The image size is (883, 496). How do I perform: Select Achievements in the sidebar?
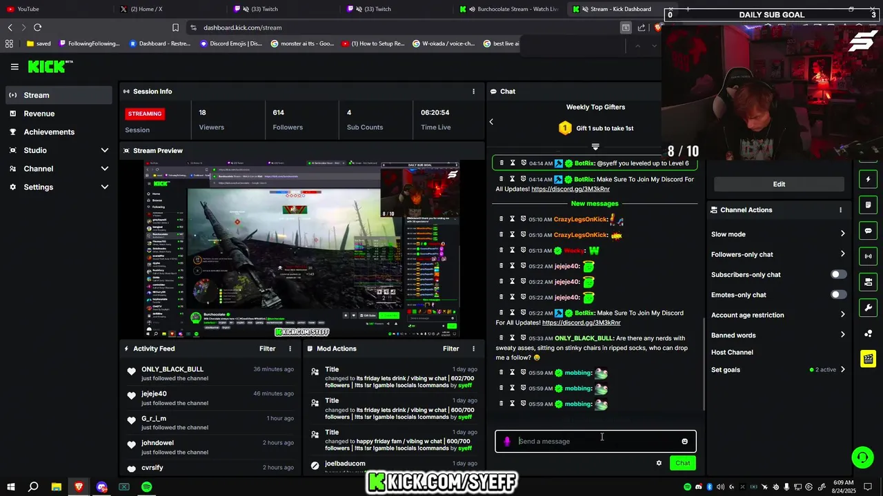[x=58, y=132]
